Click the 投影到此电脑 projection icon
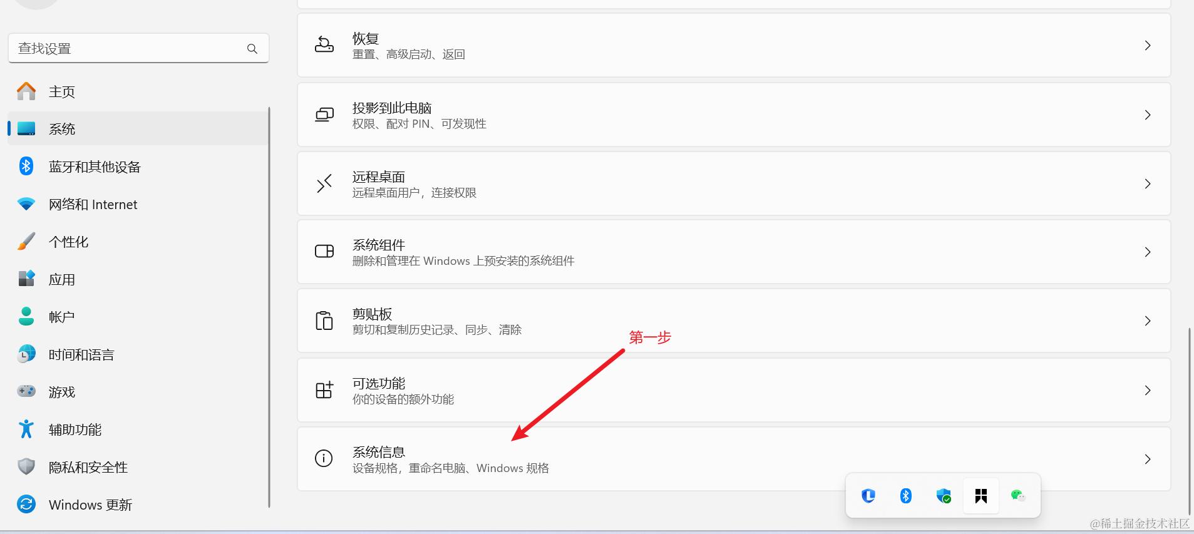The image size is (1194, 534). coord(324,115)
